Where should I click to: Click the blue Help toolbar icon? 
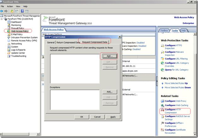tap(22, 11)
